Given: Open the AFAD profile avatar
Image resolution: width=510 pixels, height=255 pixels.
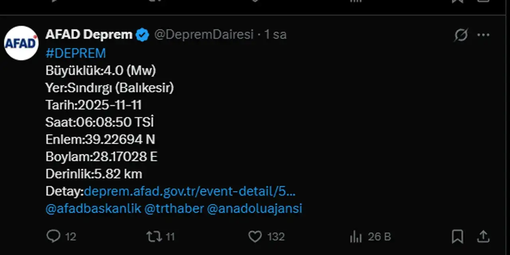Looking at the screenshot, I should [21, 41].
